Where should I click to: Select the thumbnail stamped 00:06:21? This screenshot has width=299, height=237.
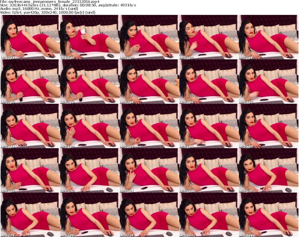[x=209, y=170]
